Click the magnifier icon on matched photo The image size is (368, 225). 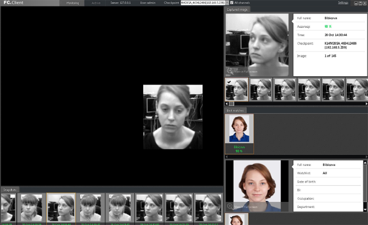coord(230,206)
